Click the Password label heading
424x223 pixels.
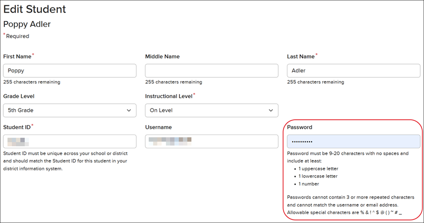click(x=300, y=127)
